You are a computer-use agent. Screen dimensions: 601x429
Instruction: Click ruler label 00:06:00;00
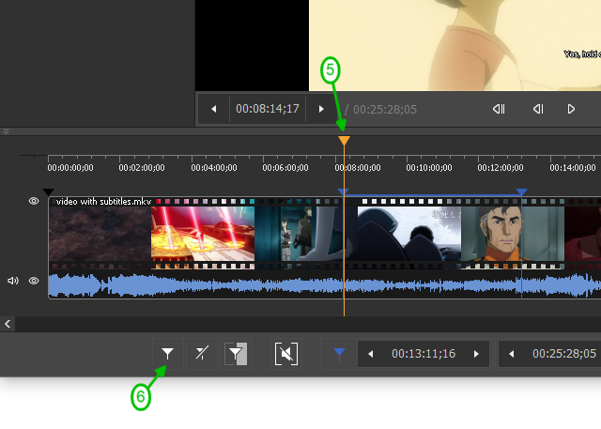(x=285, y=168)
